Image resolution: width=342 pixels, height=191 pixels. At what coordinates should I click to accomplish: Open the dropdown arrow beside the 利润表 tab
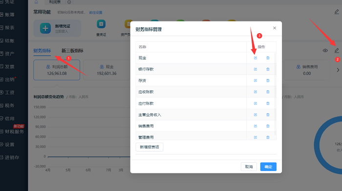tap(69, 2)
